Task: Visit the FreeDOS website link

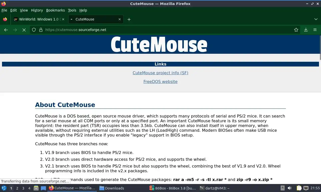Action: pos(160,81)
